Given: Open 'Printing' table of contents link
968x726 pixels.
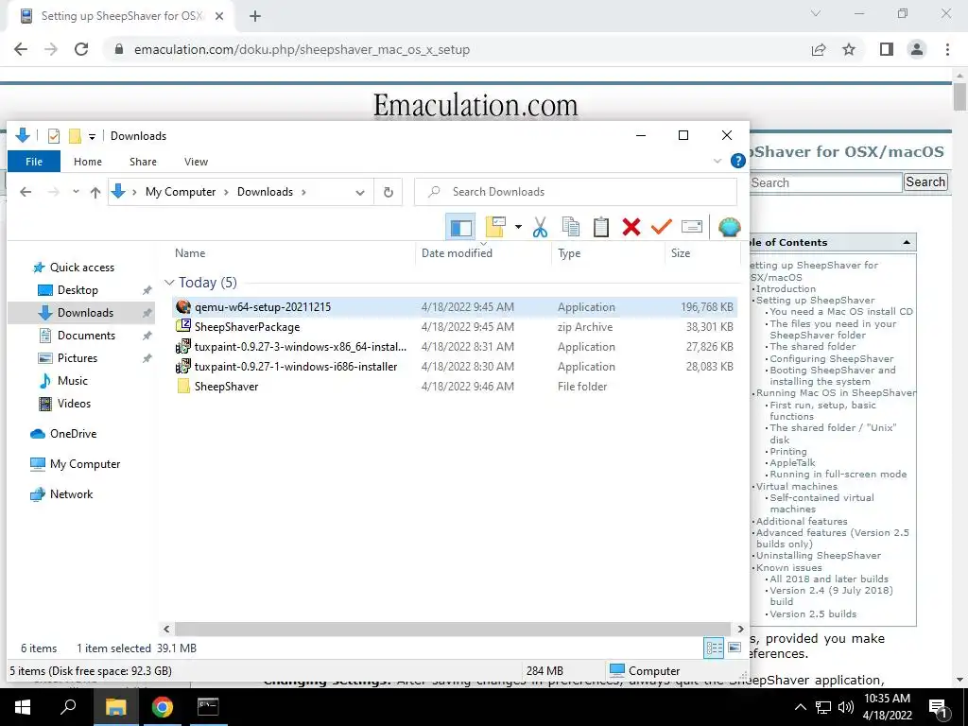Looking at the screenshot, I should [x=787, y=451].
